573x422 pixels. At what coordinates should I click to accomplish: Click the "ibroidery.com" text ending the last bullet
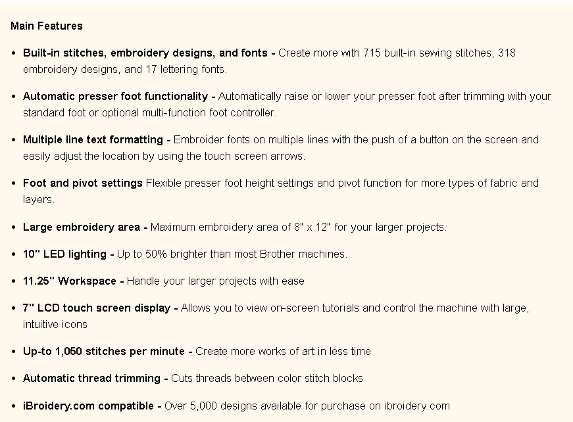pyautogui.click(x=417, y=406)
